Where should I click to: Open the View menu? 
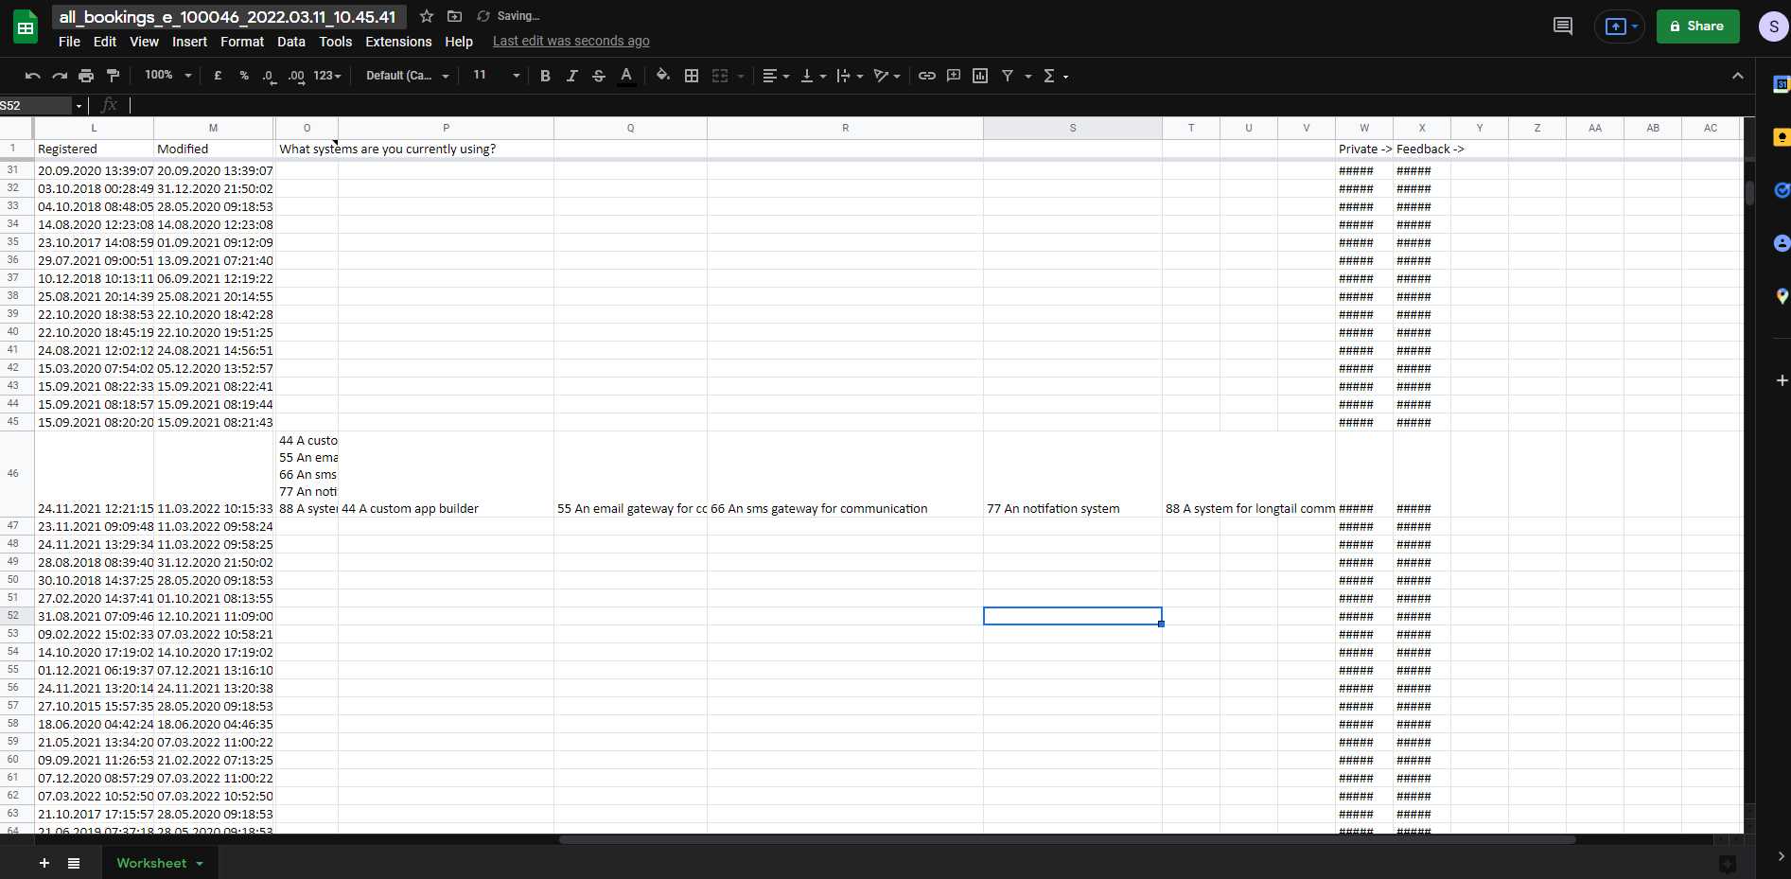(x=144, y=42)
